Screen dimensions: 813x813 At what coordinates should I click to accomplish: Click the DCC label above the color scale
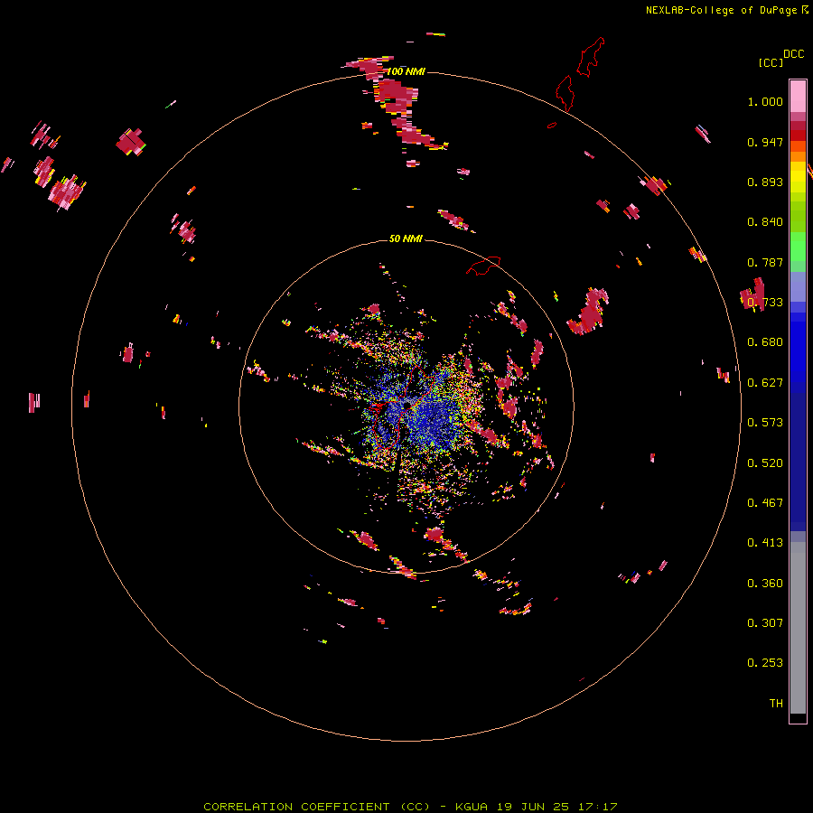coord(794,54)
